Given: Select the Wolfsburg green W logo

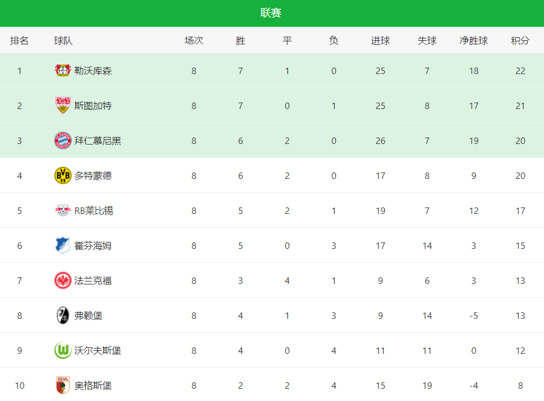Looking at the screenshot, I should tap(63, 350).
